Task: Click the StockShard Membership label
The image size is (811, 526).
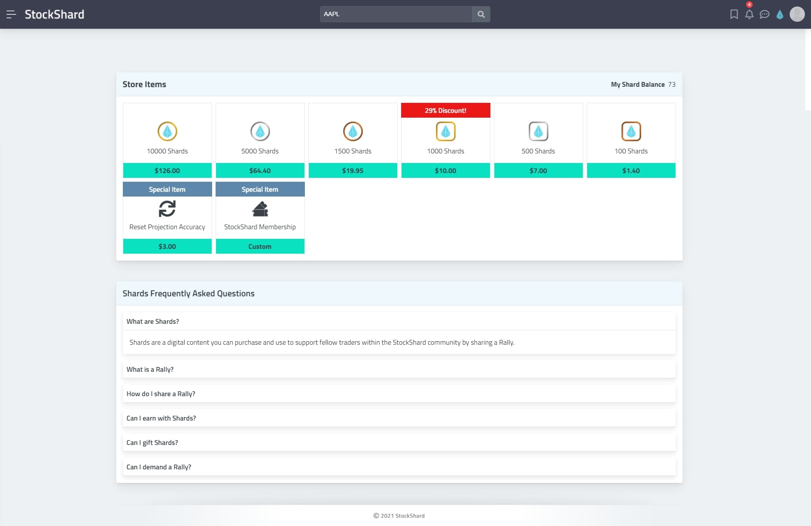Action: [x=260, y=227]
